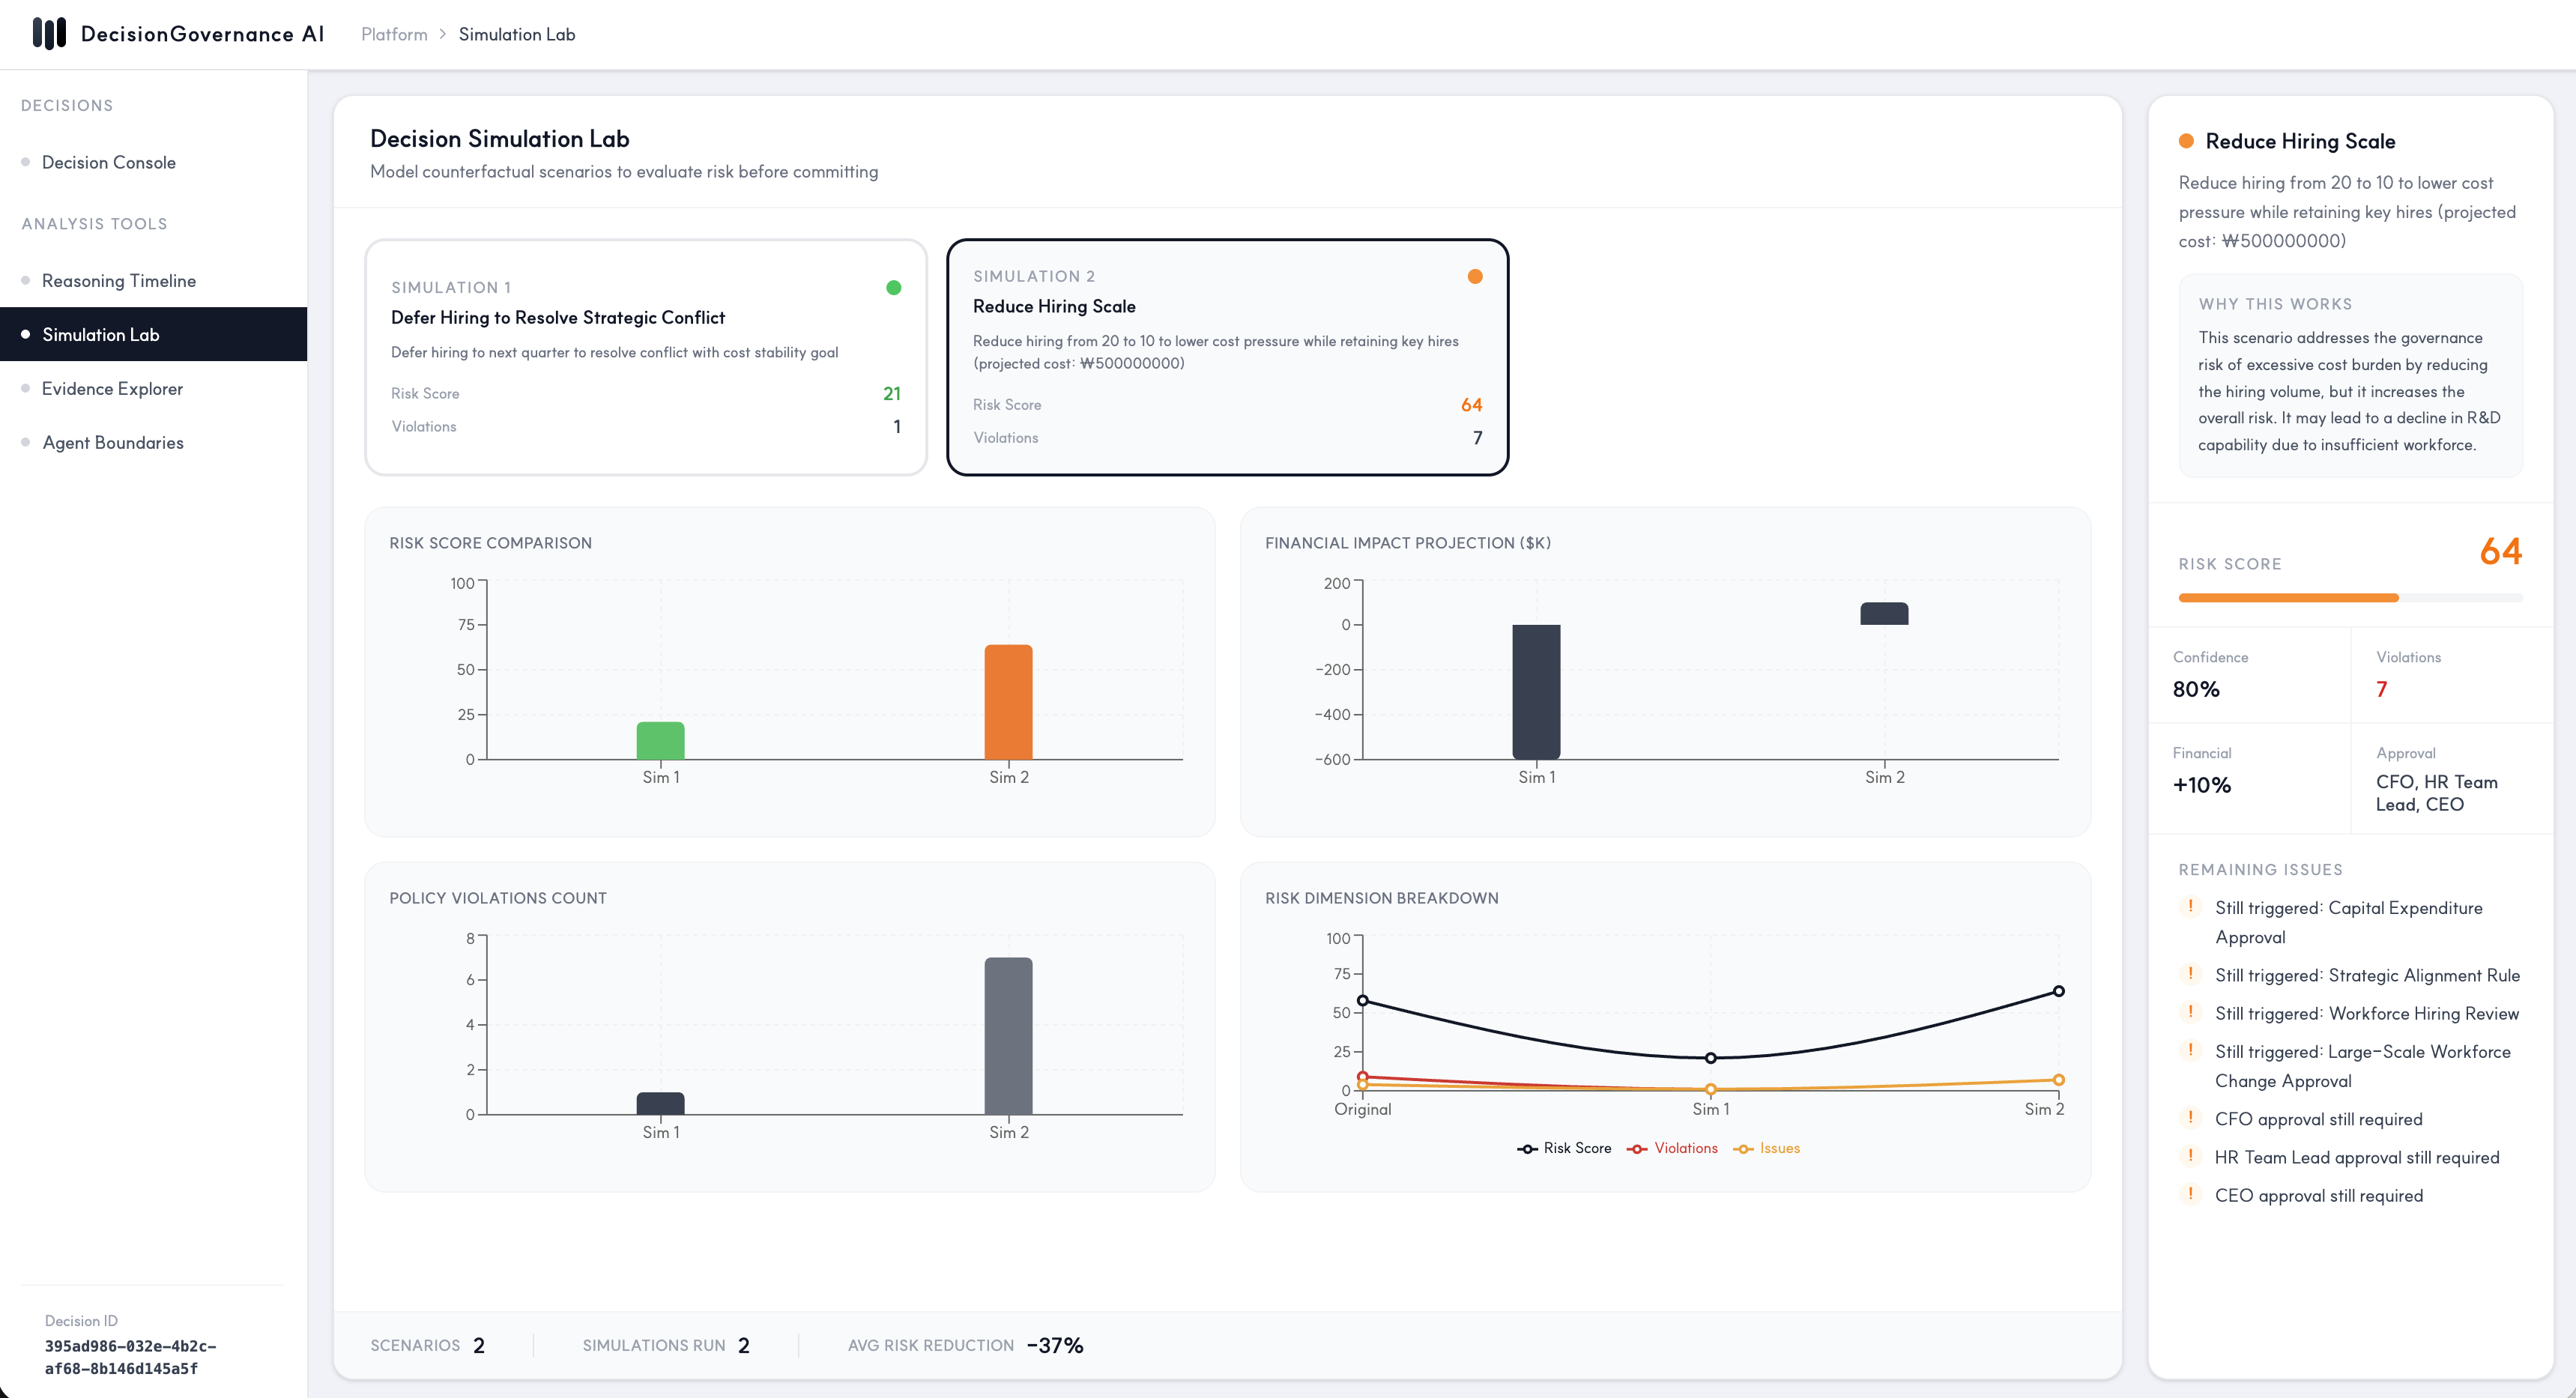Go to Reasoning Timeline

[154, 281]
